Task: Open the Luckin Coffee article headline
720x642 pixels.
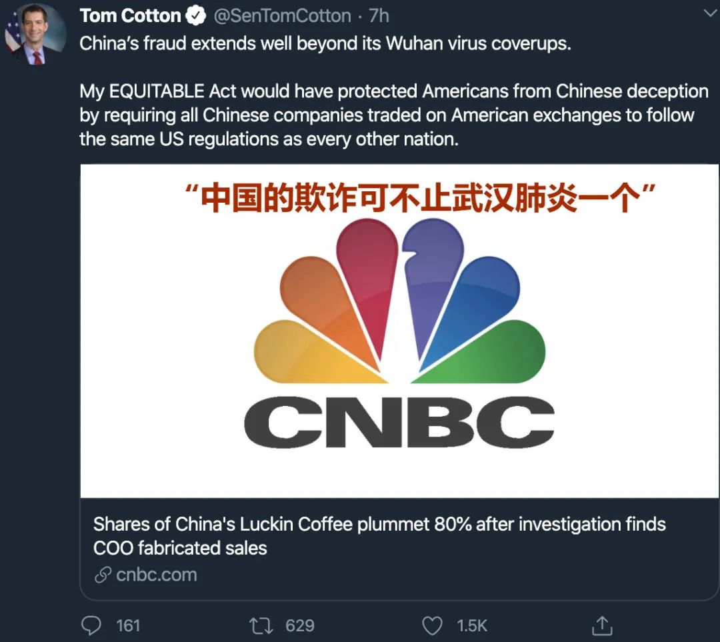Action: 379,535
